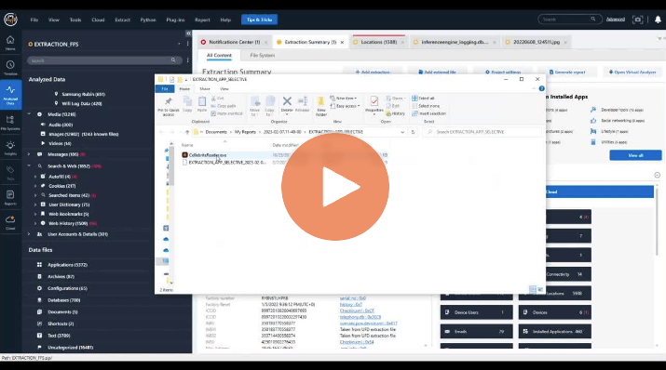Viewport: 666px width, 370px height.
Task: Click the Explorer refresh icon beside address bar
Action: [x=413, y=132]
